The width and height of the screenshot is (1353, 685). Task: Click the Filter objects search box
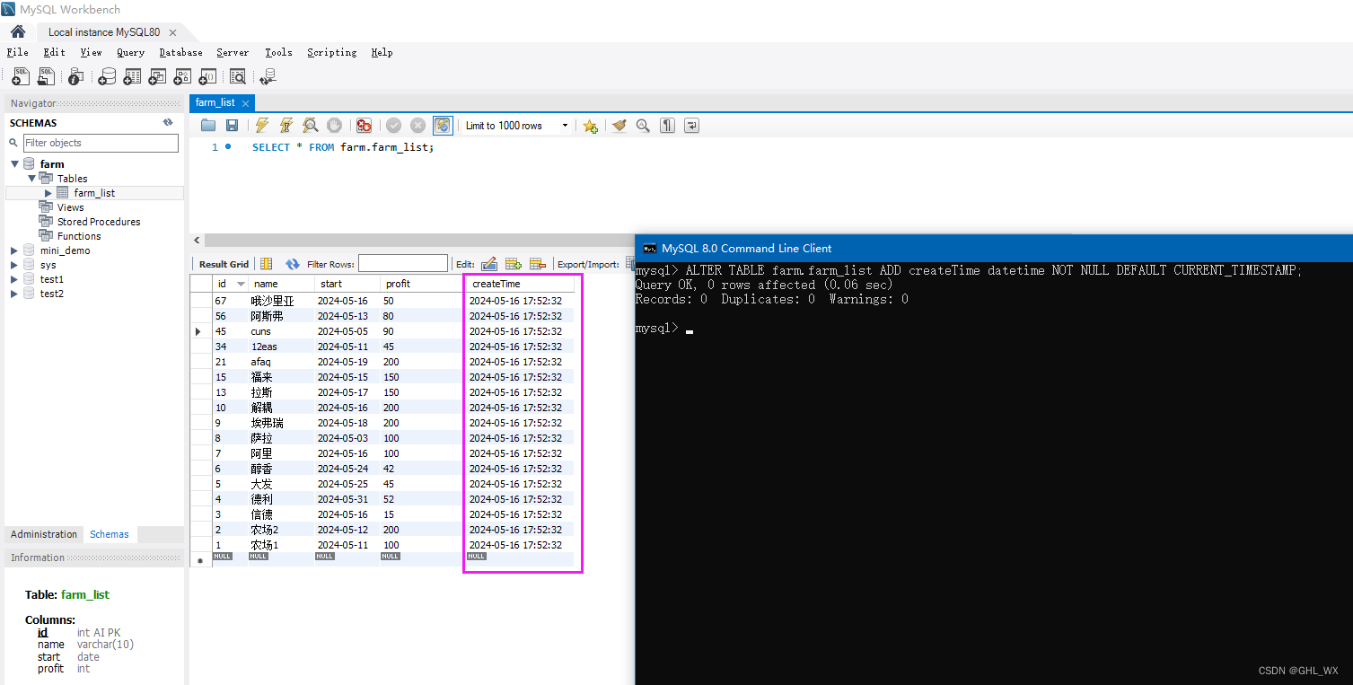coord(101,143)
